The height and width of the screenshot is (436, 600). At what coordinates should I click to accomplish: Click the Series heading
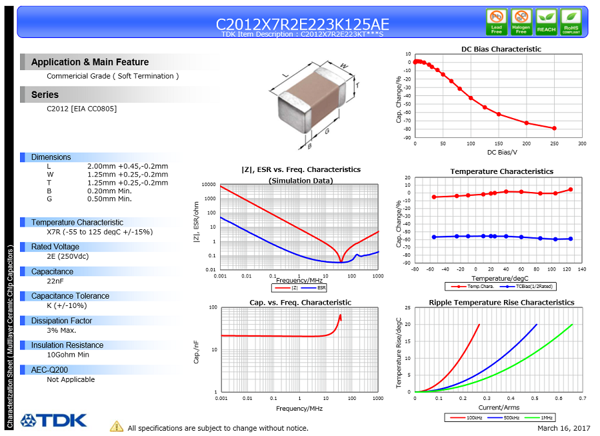(45, 95)
